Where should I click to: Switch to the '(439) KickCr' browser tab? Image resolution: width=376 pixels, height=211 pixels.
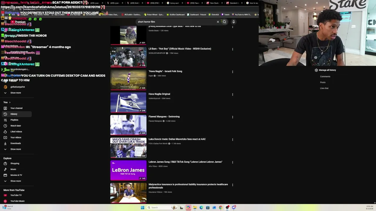135,3
